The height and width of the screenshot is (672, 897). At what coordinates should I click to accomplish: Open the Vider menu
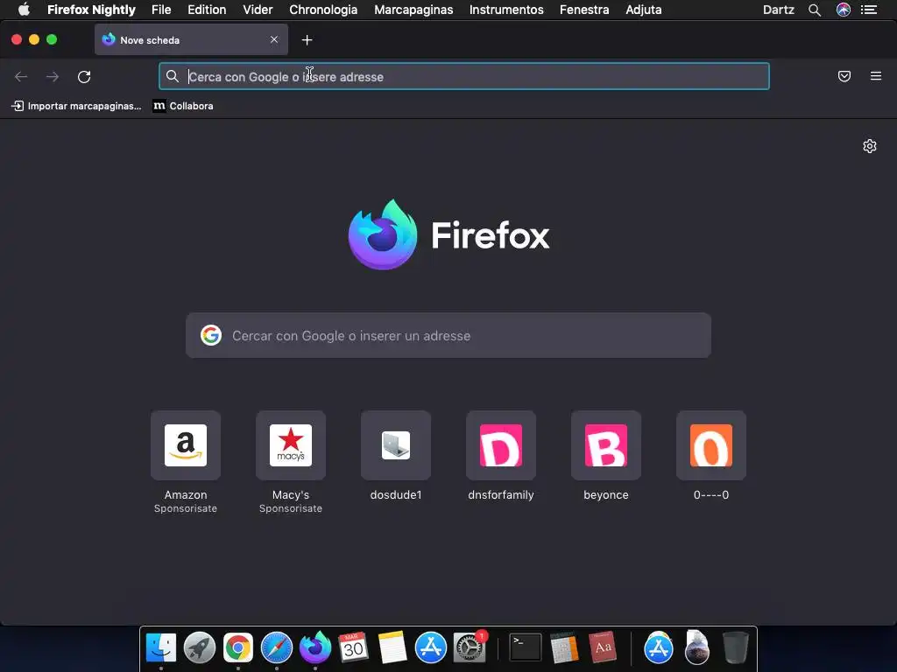click(x=258, y=10)
